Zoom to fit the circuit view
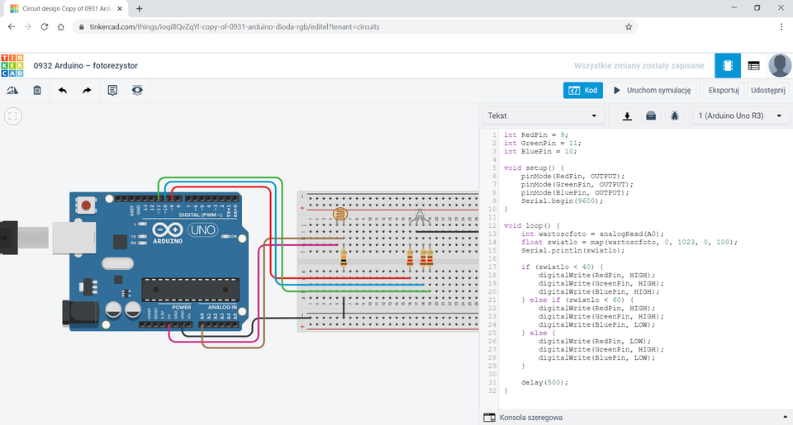 pyautogui.click(x=12, y=116)
